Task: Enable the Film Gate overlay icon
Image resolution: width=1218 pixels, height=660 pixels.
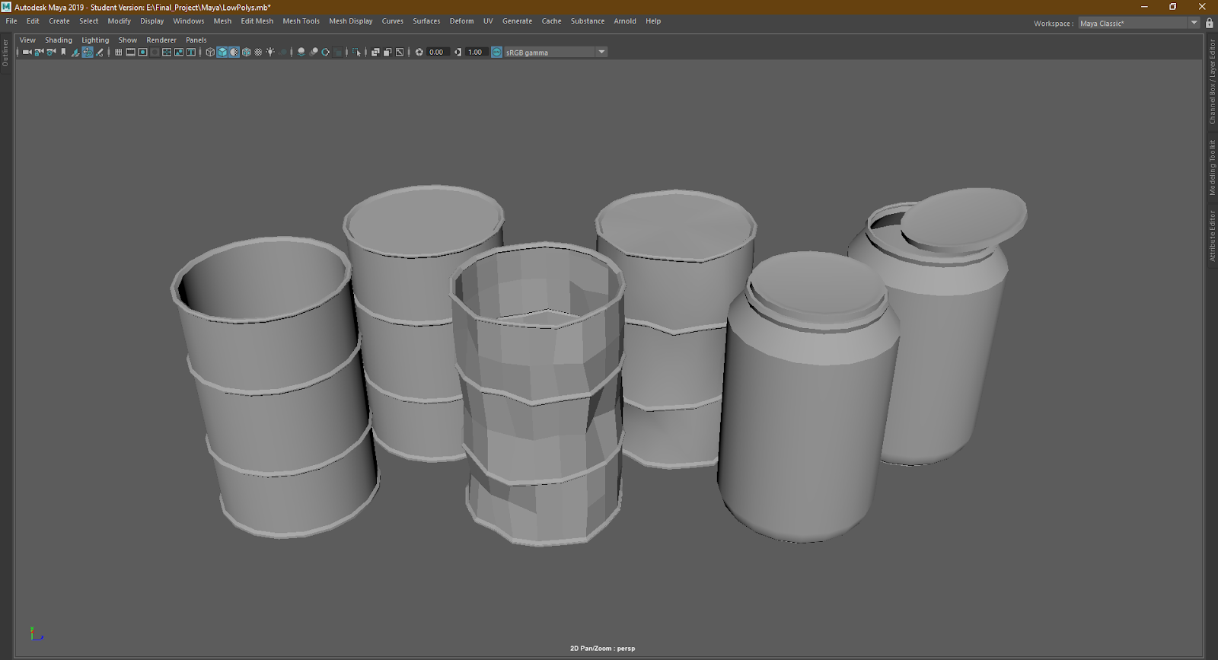Action: coord(130,53)
